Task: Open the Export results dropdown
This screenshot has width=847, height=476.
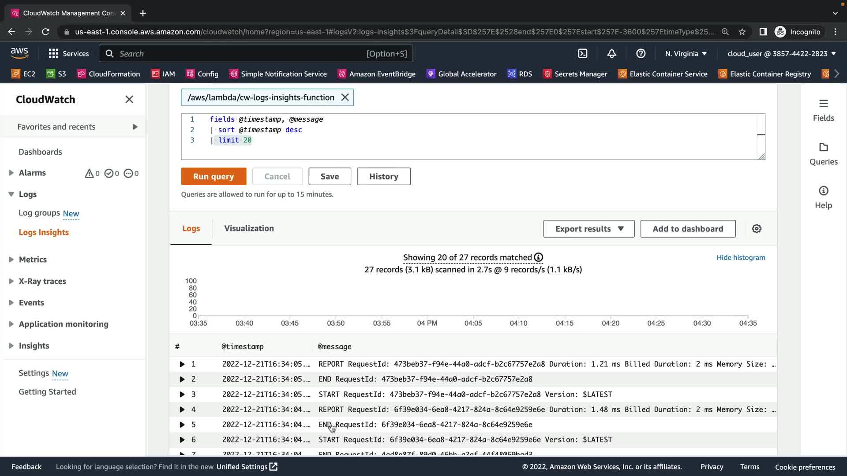Action: (588, 229)
